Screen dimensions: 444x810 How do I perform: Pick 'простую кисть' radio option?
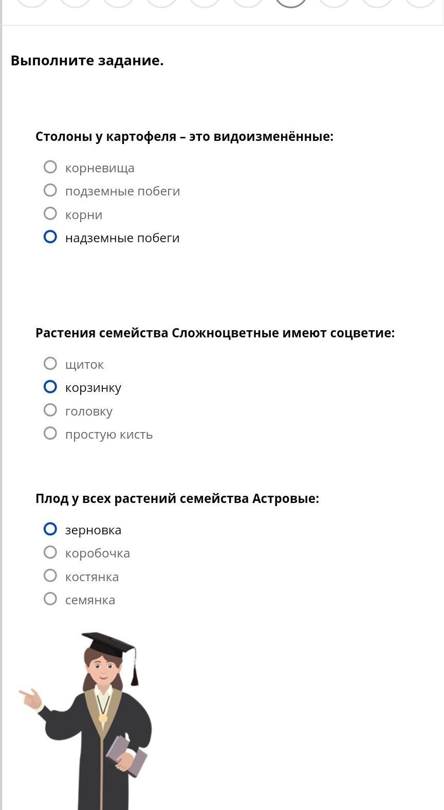pyautogui.click(x=50, y=434)
